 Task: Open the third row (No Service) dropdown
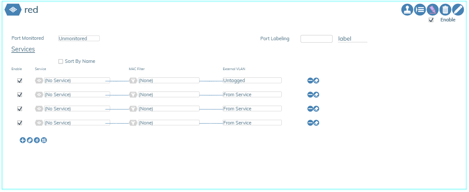(x=77, y=109)
